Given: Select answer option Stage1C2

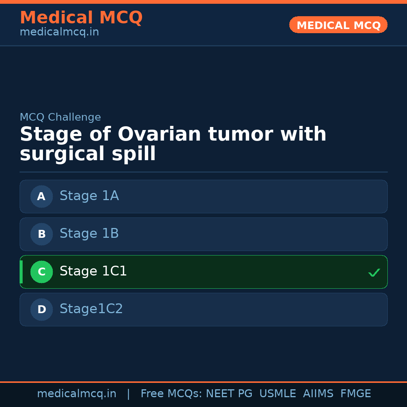Looking at the screenshot, I should coord(203,309).
